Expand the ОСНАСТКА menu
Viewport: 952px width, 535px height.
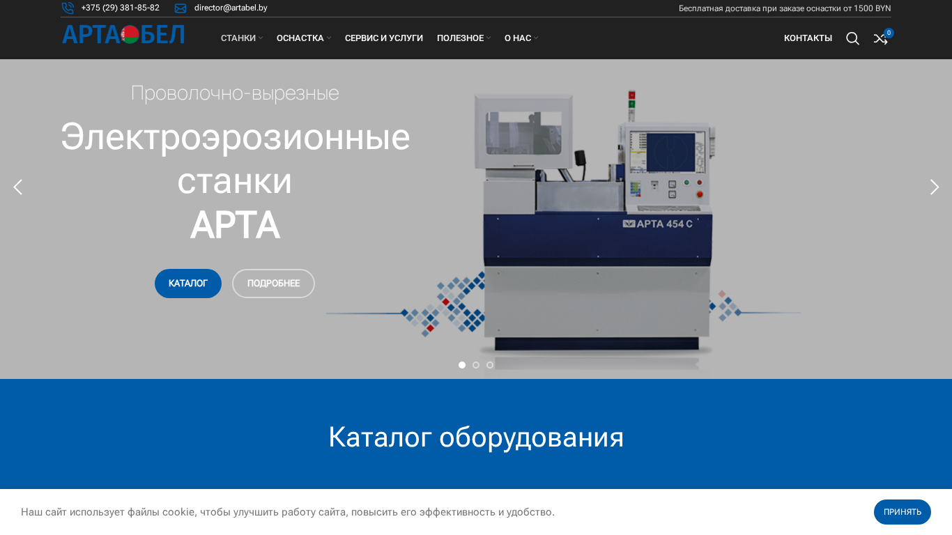[x=304, y=38]
